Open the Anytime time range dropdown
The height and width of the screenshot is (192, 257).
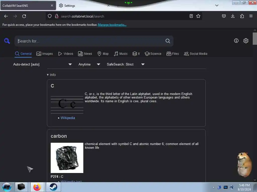89,64
